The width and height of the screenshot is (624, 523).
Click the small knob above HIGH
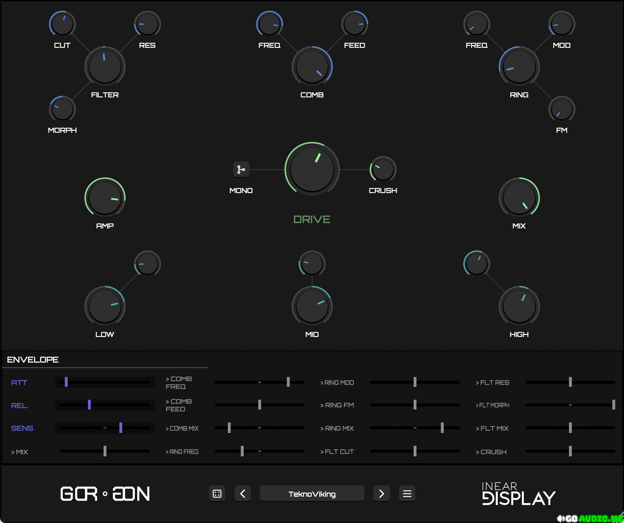[x=477, y=264]
